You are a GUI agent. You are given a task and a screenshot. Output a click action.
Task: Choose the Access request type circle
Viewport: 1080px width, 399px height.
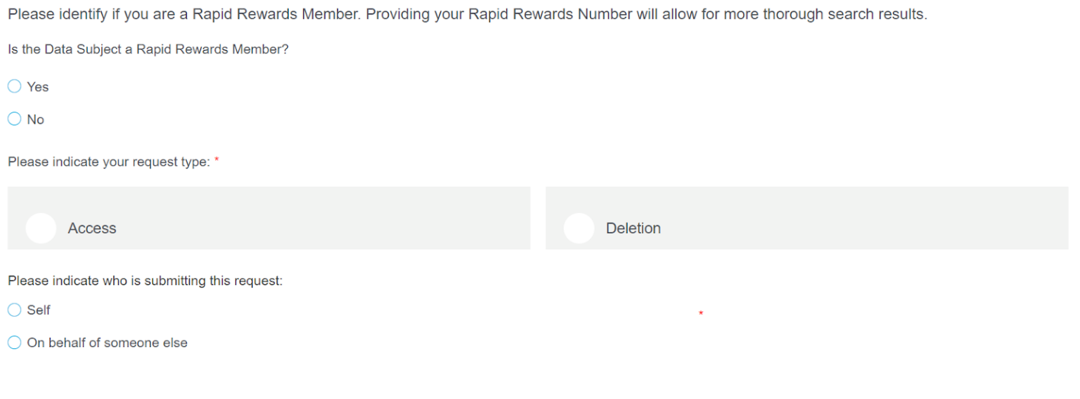coord(41,228)
